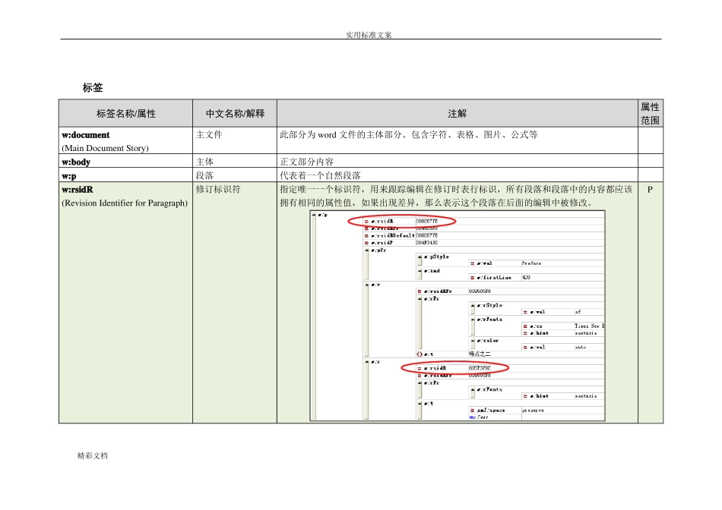The width and height of the screenshot is (722, 510).
Task: Collapse the w:rStyle node arrow
Action: (x=473, y=305)
